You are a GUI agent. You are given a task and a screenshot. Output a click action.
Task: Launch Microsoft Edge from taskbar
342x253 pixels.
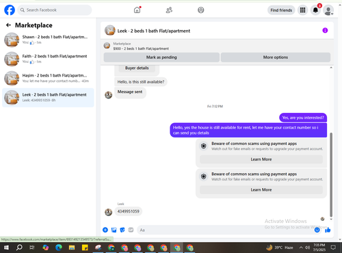pos(59,248)
